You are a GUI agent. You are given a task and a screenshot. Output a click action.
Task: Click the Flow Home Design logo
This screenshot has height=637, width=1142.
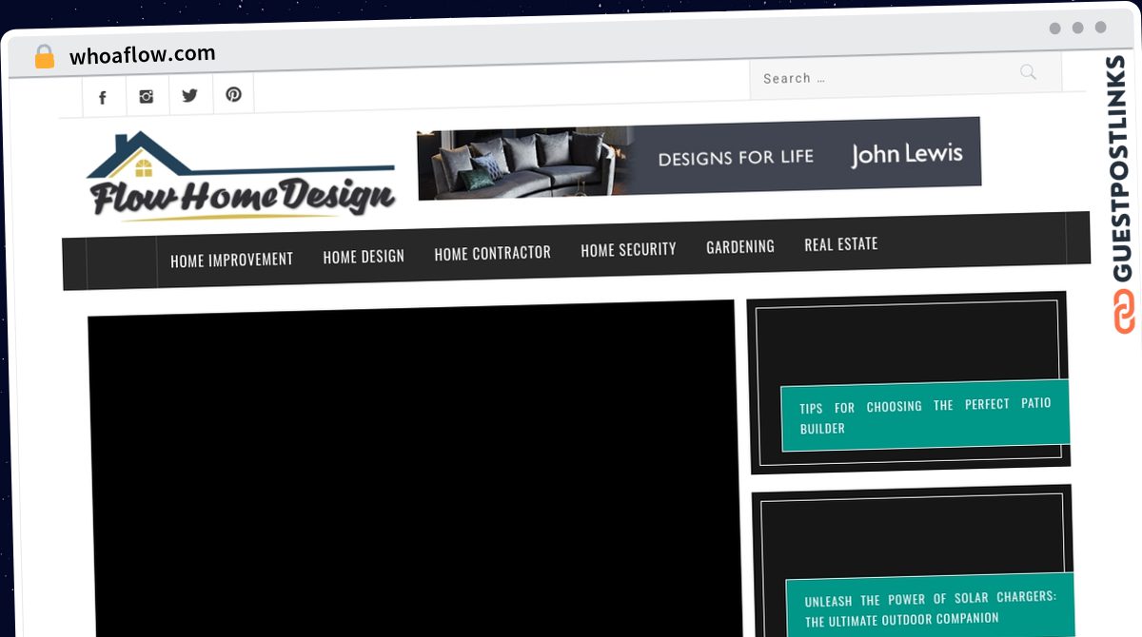coord(241,177)
